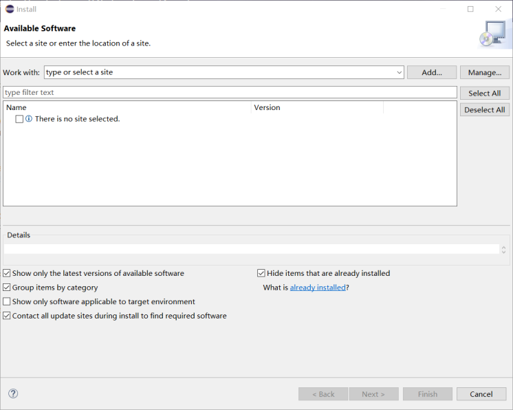Click the Details area scroll stepper

tap(503, 250)
